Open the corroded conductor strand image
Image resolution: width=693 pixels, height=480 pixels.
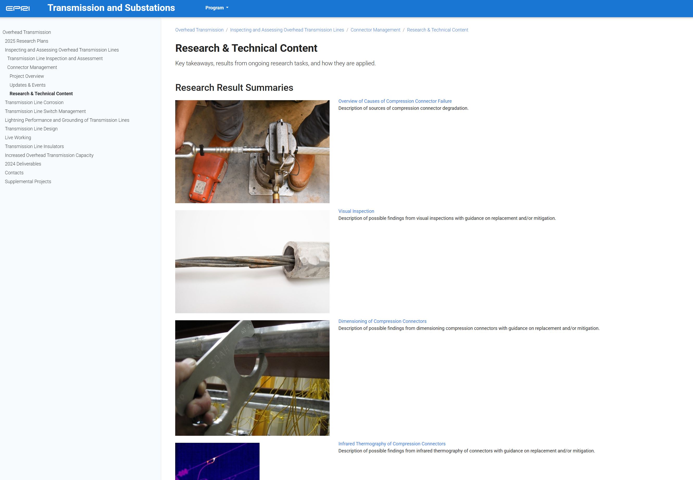252,261
